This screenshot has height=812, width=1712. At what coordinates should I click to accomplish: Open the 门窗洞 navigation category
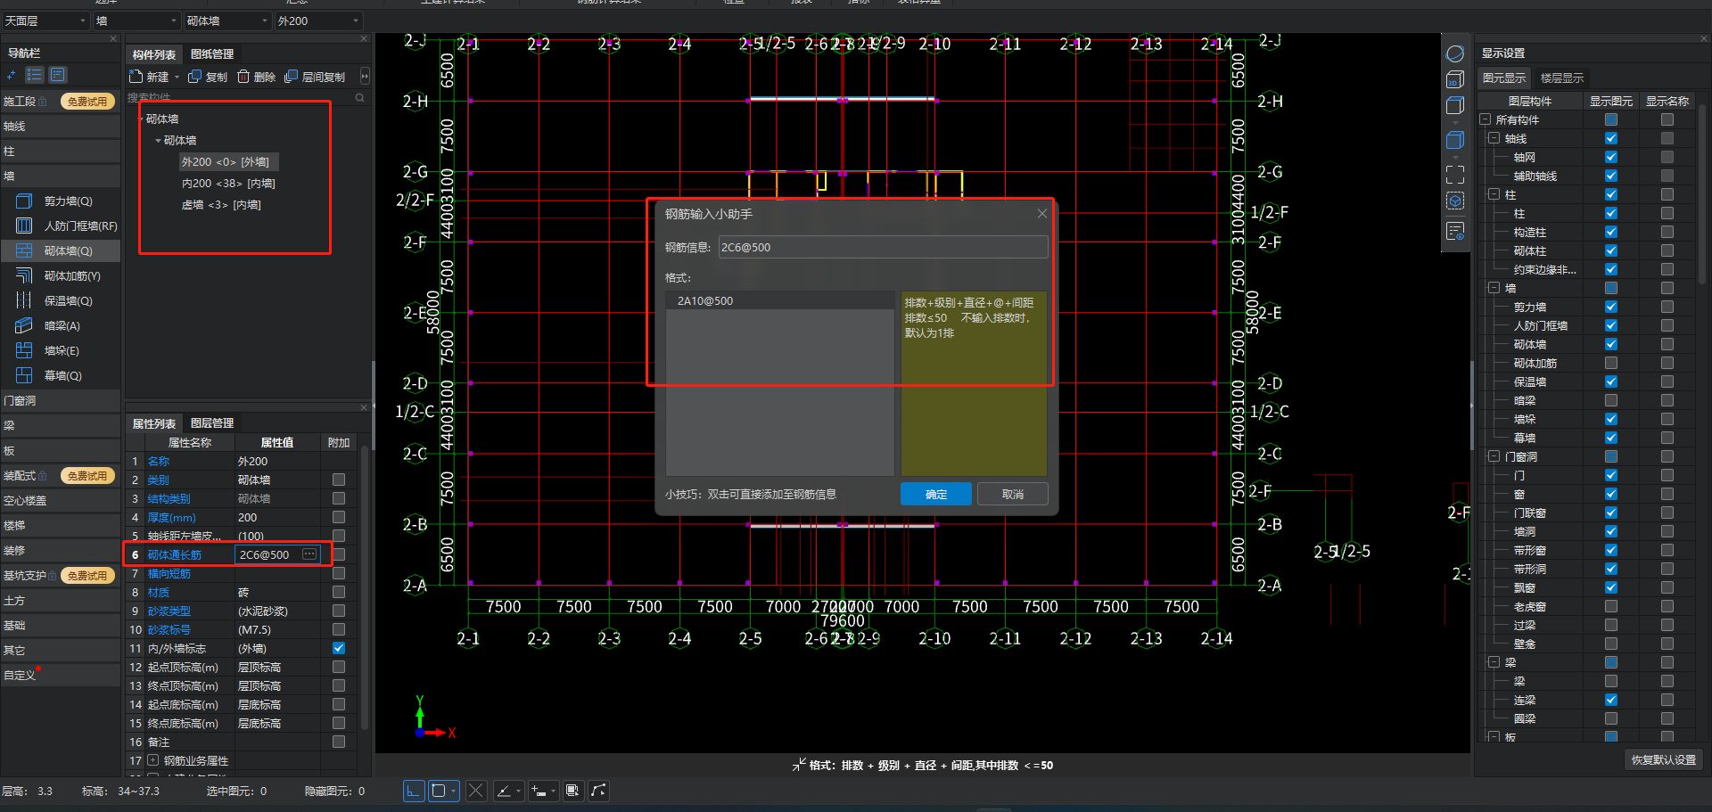[60, 401]
